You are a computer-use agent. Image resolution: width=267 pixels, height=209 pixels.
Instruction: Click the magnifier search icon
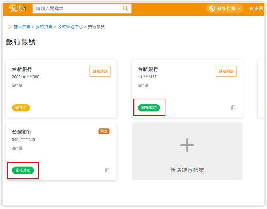pos(125,8)
